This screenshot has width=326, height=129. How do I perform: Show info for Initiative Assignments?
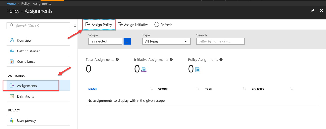[171, 59]
